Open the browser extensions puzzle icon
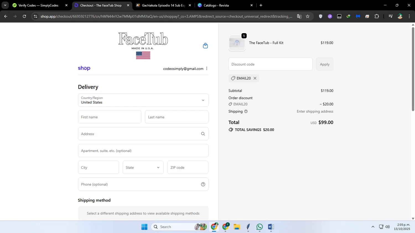 [x=377, y=16]
